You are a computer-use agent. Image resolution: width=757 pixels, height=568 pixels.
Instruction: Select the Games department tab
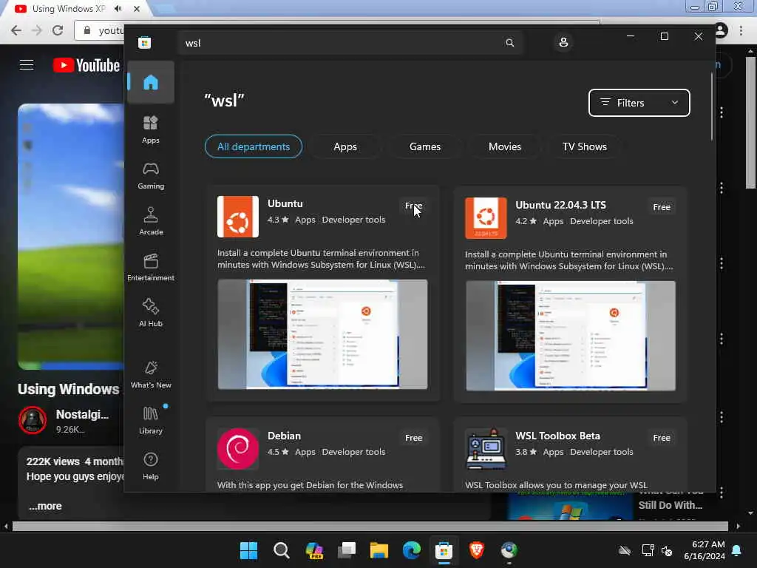(x=425, y=146)
